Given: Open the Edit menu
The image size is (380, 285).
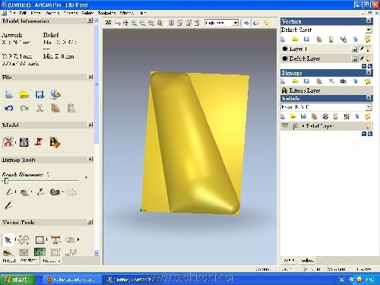Looking at the screenshot, I should click(23, 13).
